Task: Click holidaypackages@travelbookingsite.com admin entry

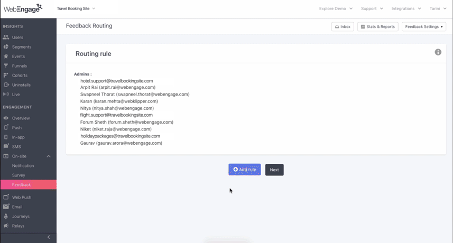Action: tap(120, 136)
